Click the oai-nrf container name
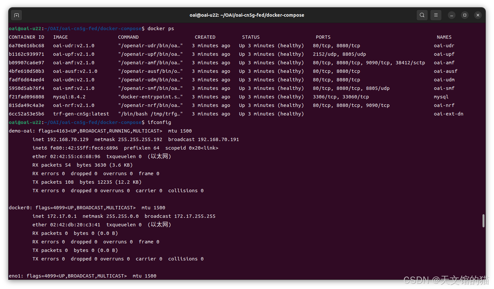 (x=444, y=105)
